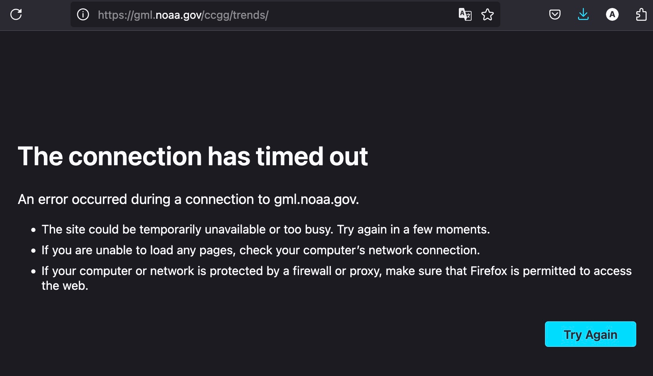Click the 'An error occurred during' sentence
Viewport: 653px width, 376px height.
94,199
